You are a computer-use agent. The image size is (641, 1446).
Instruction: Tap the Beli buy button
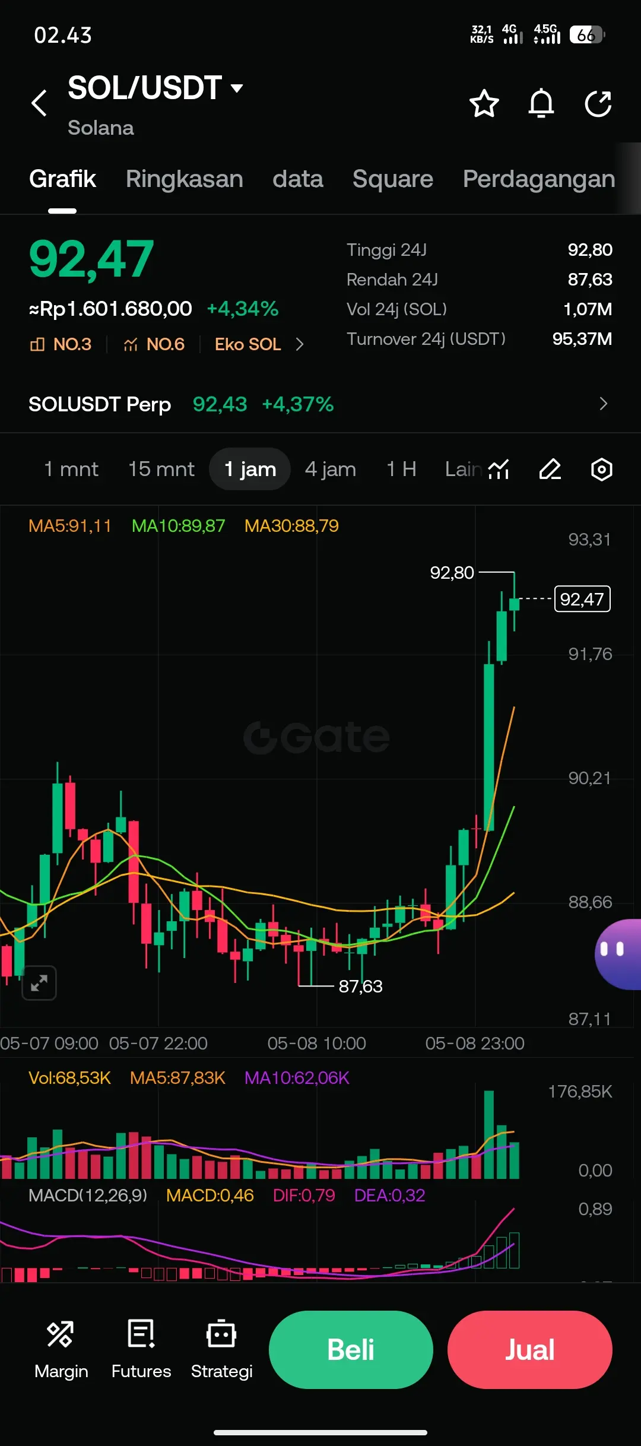(351, 1349)
